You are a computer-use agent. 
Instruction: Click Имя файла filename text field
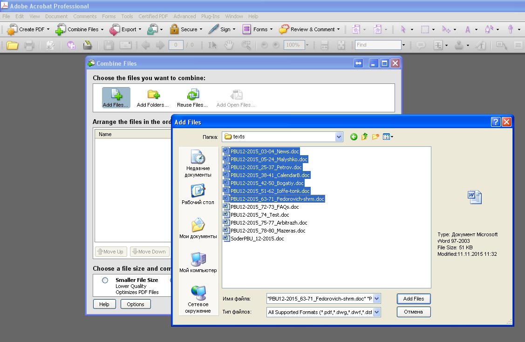pos(320,299)
